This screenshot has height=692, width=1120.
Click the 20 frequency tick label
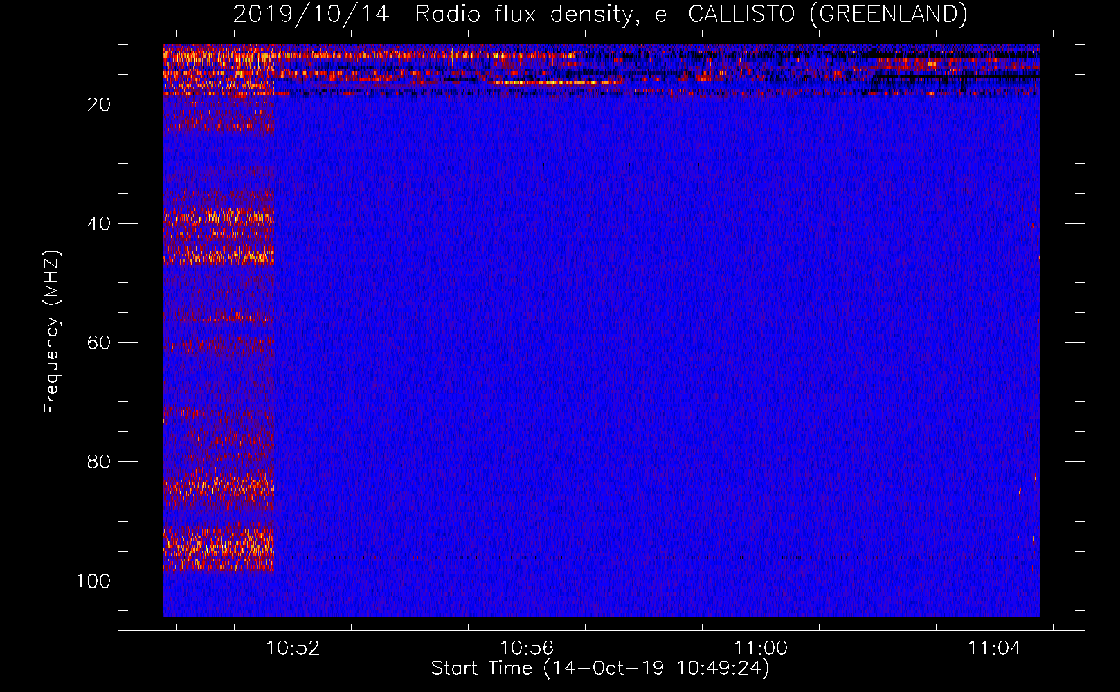pyautogui.click(x=99, y=104)
